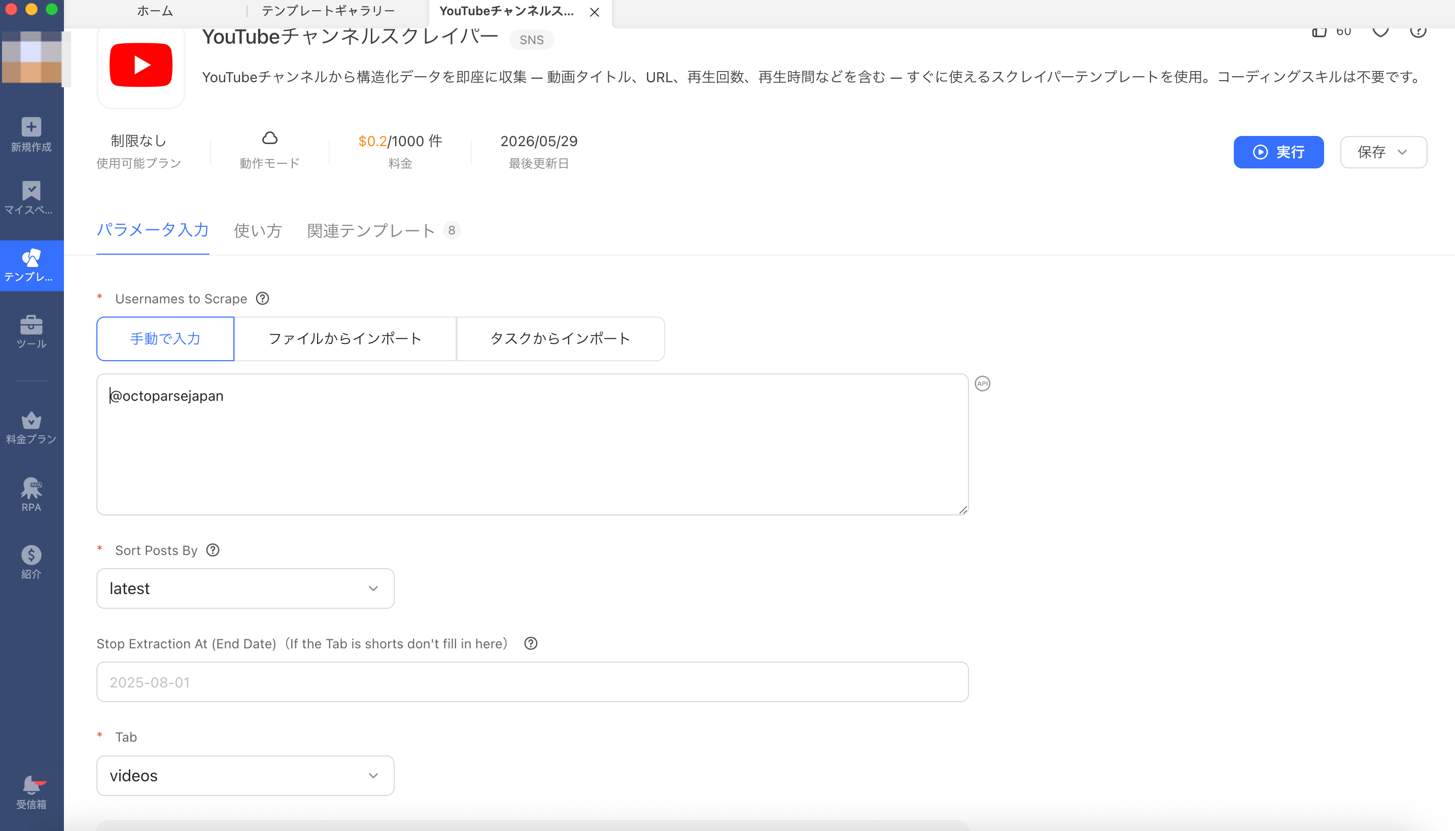Open the 料金プラン pricing sidebar item
1455x831 pixels.
[x=31, y=428]
